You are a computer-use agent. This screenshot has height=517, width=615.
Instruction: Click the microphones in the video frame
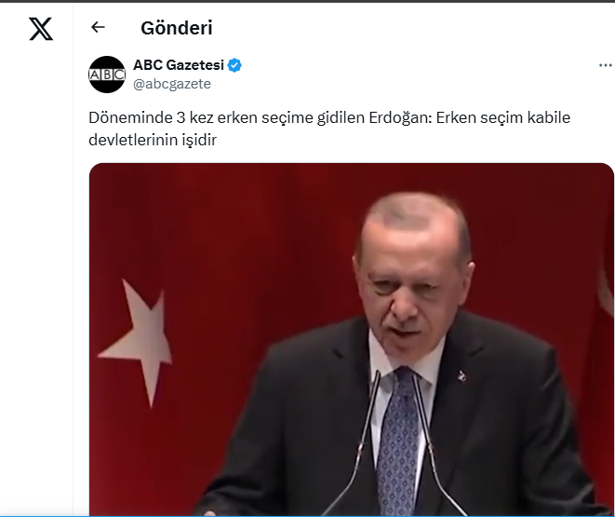(x=394, y=443)
